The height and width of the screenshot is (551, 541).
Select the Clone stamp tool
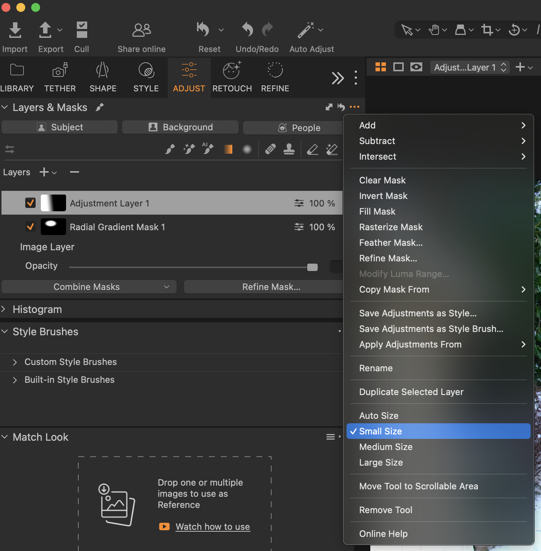pyautogui.click(x=289, y=149)
